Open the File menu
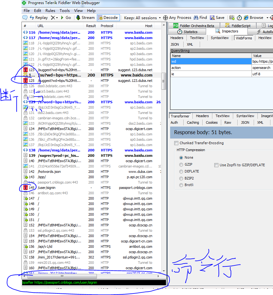 tap(27, 11)
